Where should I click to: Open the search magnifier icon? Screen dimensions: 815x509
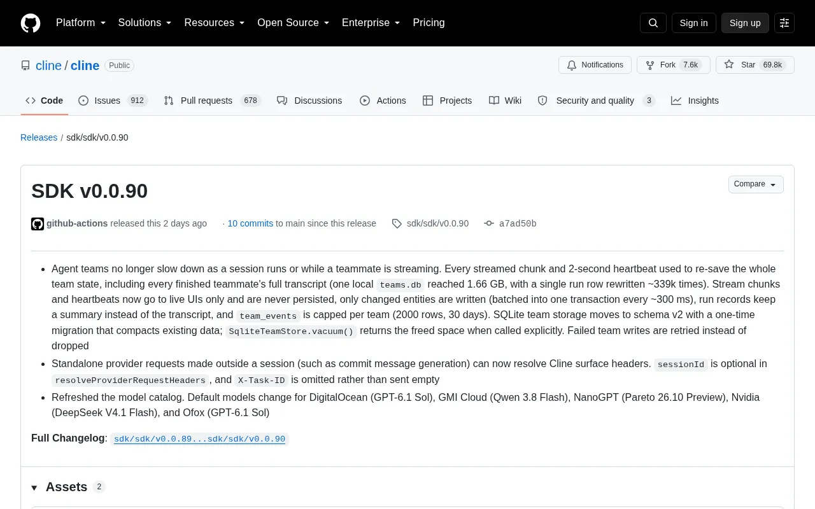[653, 23]
